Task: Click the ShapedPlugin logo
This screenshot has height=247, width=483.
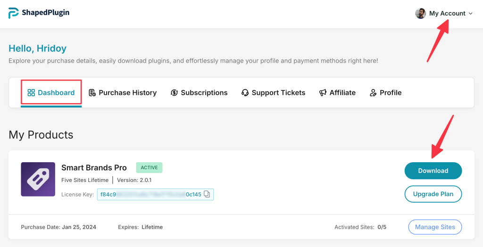Action: [39, 13]
